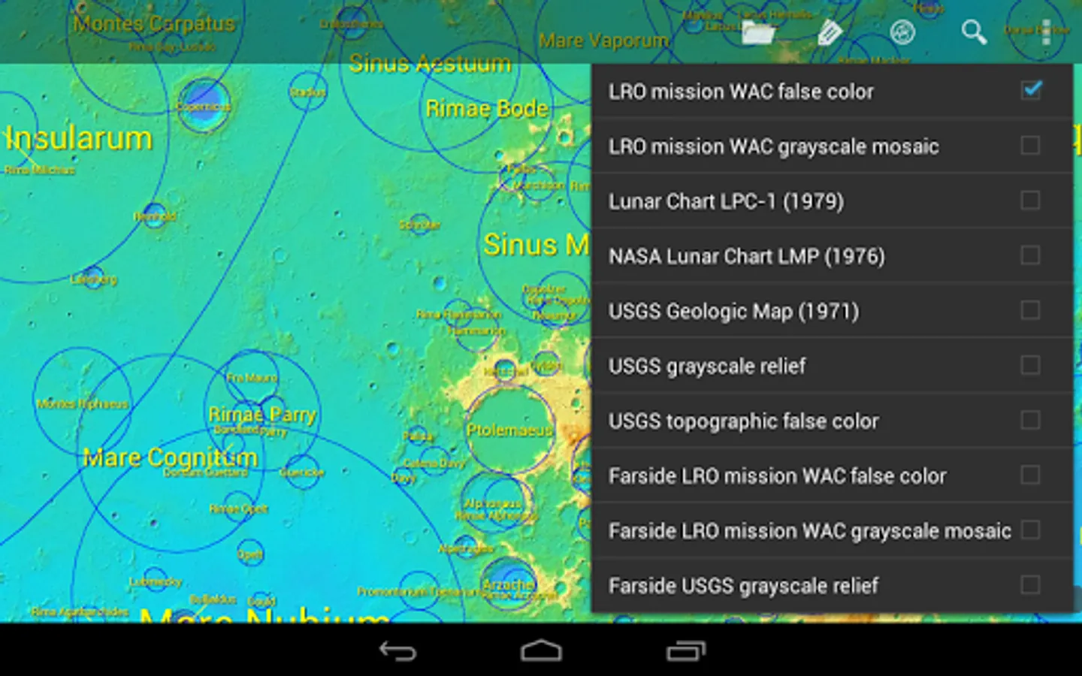The image size is (1082, 676).
Task: Check Farside LRO mission WAC false color checkbox
Action: [1031, 474]
